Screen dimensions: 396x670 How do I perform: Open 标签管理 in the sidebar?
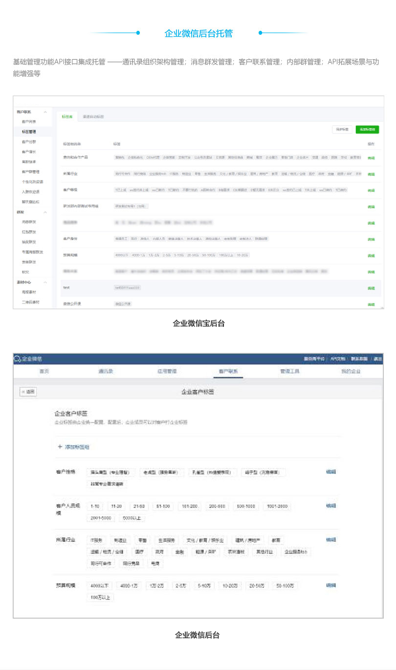tap(29, 132)
